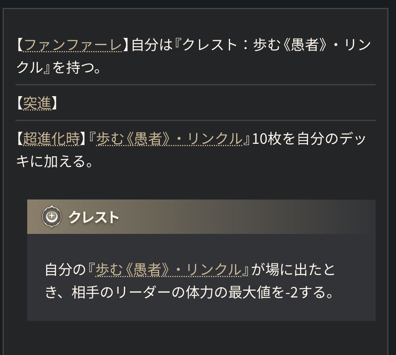396x355 pixels.
Task: Open 歩む《愚者》・リンクル link in 超進化時 effect
Action: [169, 139]
